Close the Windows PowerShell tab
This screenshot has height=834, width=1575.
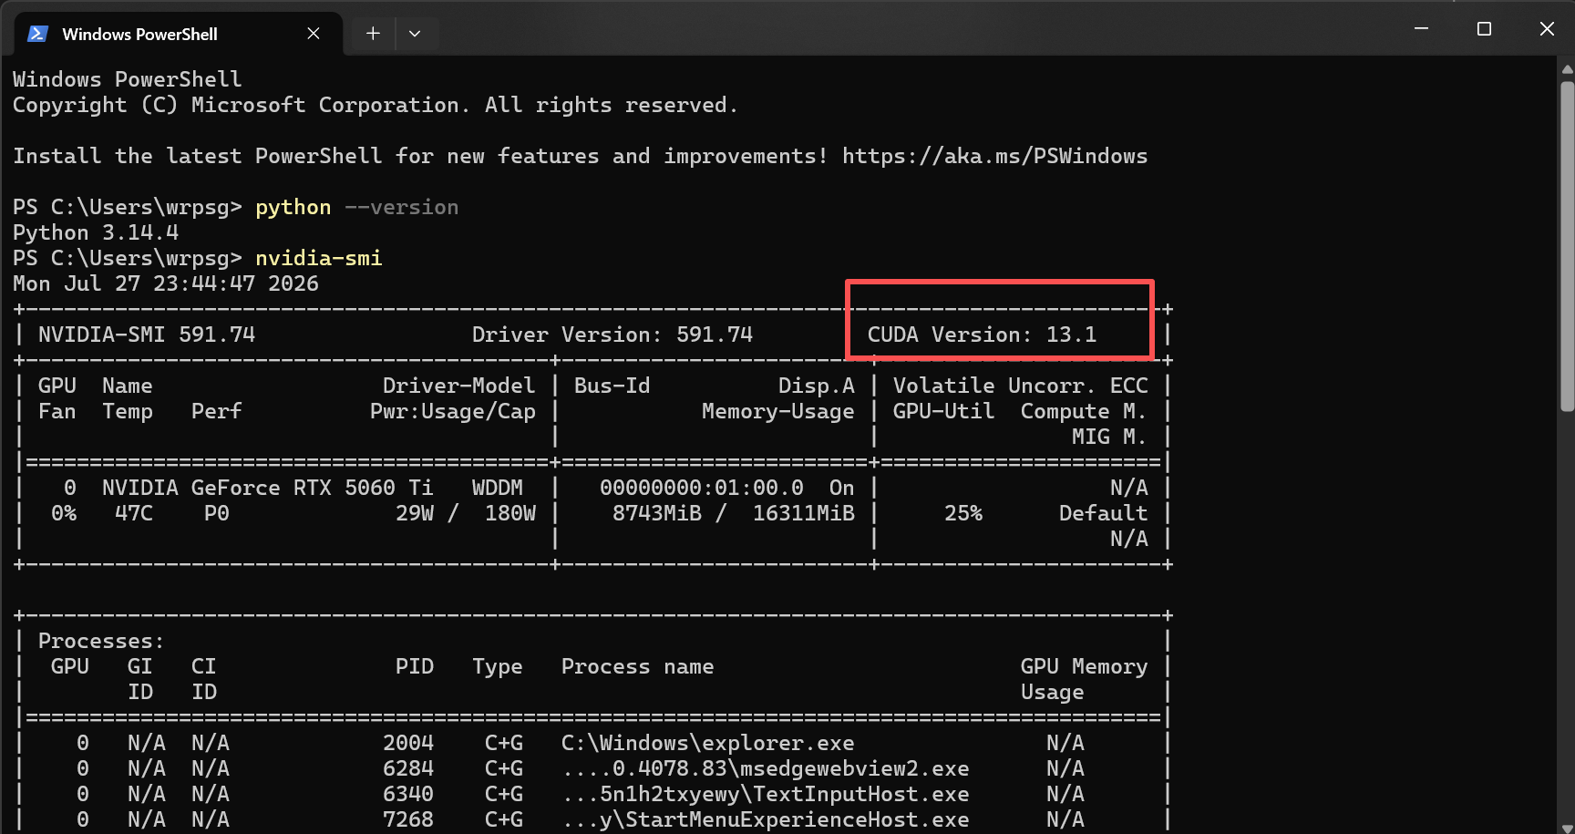click(314, 34)
